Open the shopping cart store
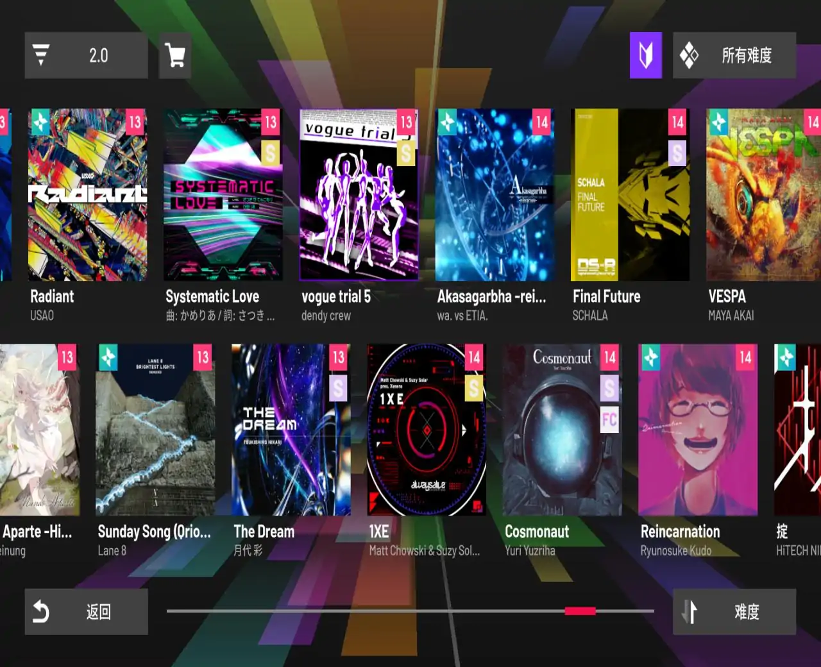 tap(175, 56)
